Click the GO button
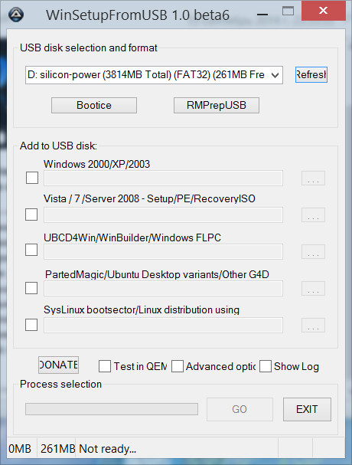 240,409
